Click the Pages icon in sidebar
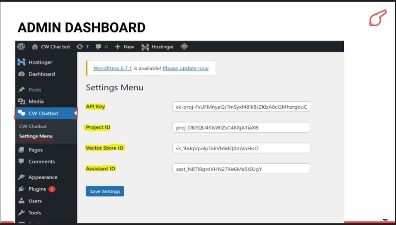Image resolution: width=396 pixels, height=225 pixels. tap(21, 150)
